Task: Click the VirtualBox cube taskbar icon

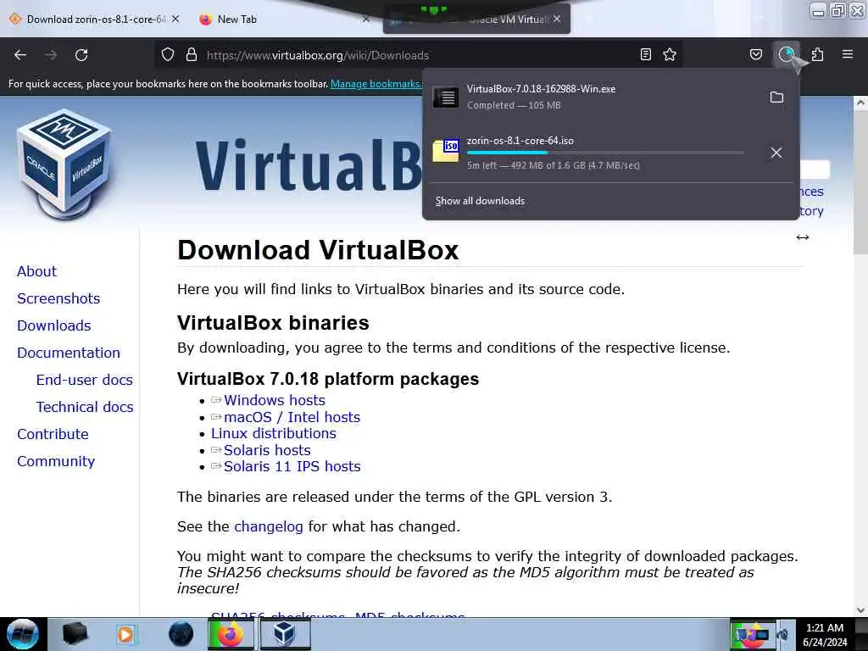Action: coord(285,634)
